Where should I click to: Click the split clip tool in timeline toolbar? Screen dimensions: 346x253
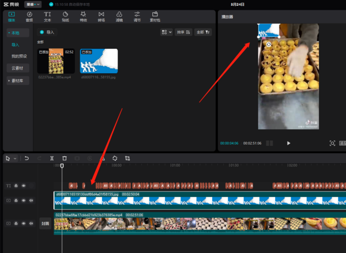pos(52,158)
